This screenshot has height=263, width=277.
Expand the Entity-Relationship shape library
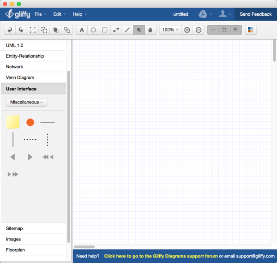click(x=33, y=56)
